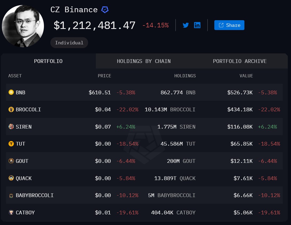The height and width of the screenshot is (225, 291).
Task: Click the BABYBROCCOLI token icon
Action: (11, 196)
